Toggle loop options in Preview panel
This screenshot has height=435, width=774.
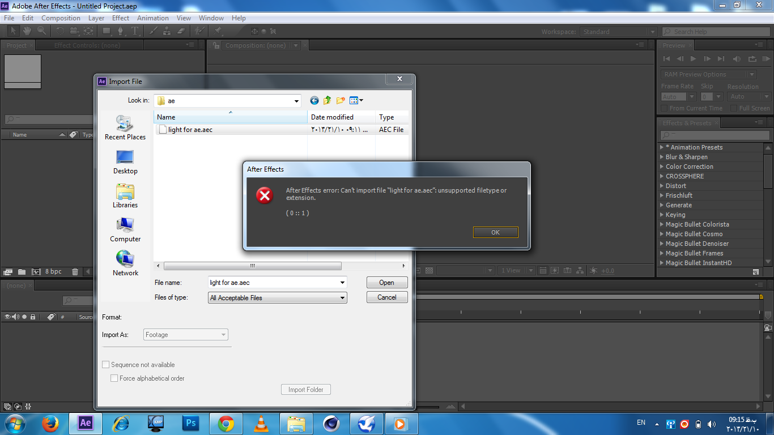(x=752, y=58)
